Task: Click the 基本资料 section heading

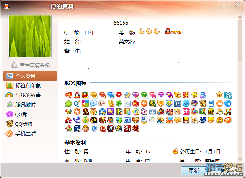Action: (x=75, y=142)
